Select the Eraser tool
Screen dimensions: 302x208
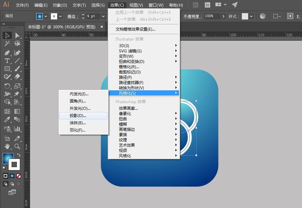pos(17,76)
